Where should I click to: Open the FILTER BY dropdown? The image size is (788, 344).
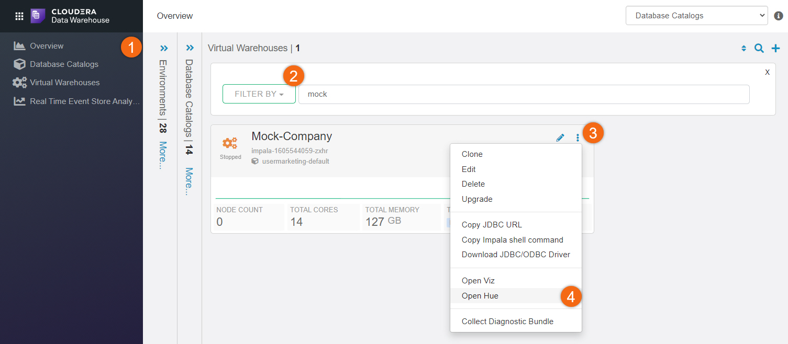pos(259,94)
